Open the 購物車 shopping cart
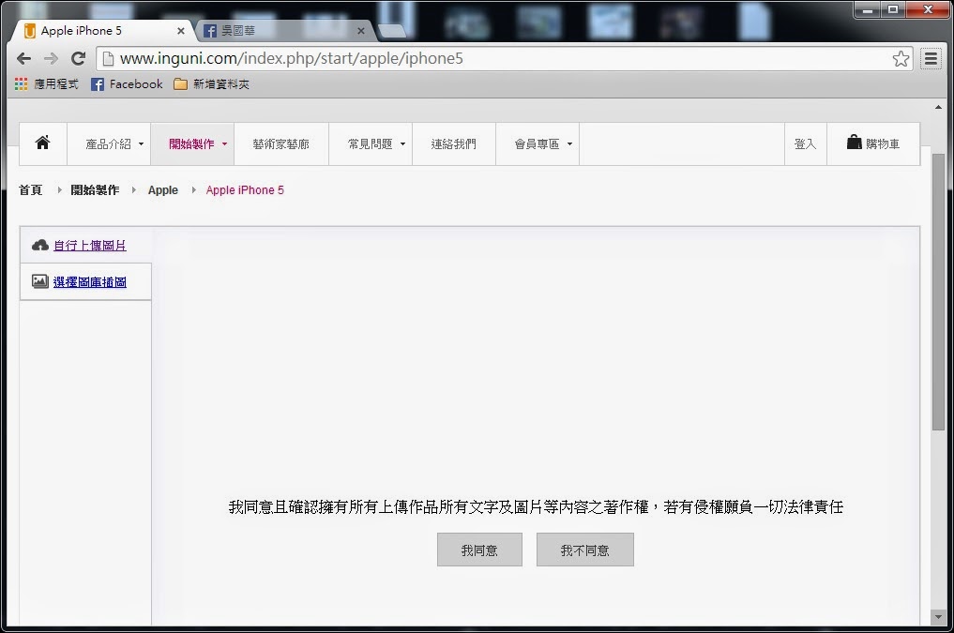 [873, 143]
